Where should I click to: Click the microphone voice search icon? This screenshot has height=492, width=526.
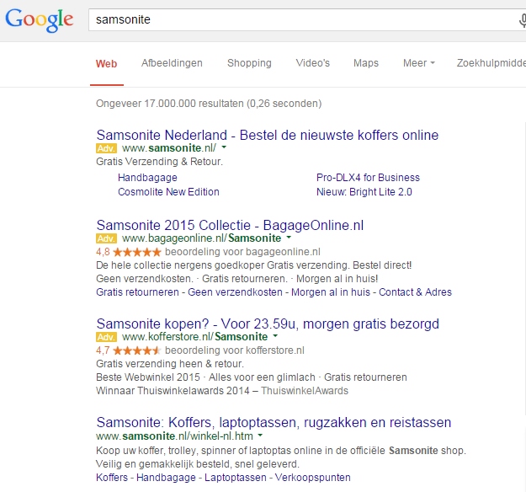pos(521,20)
